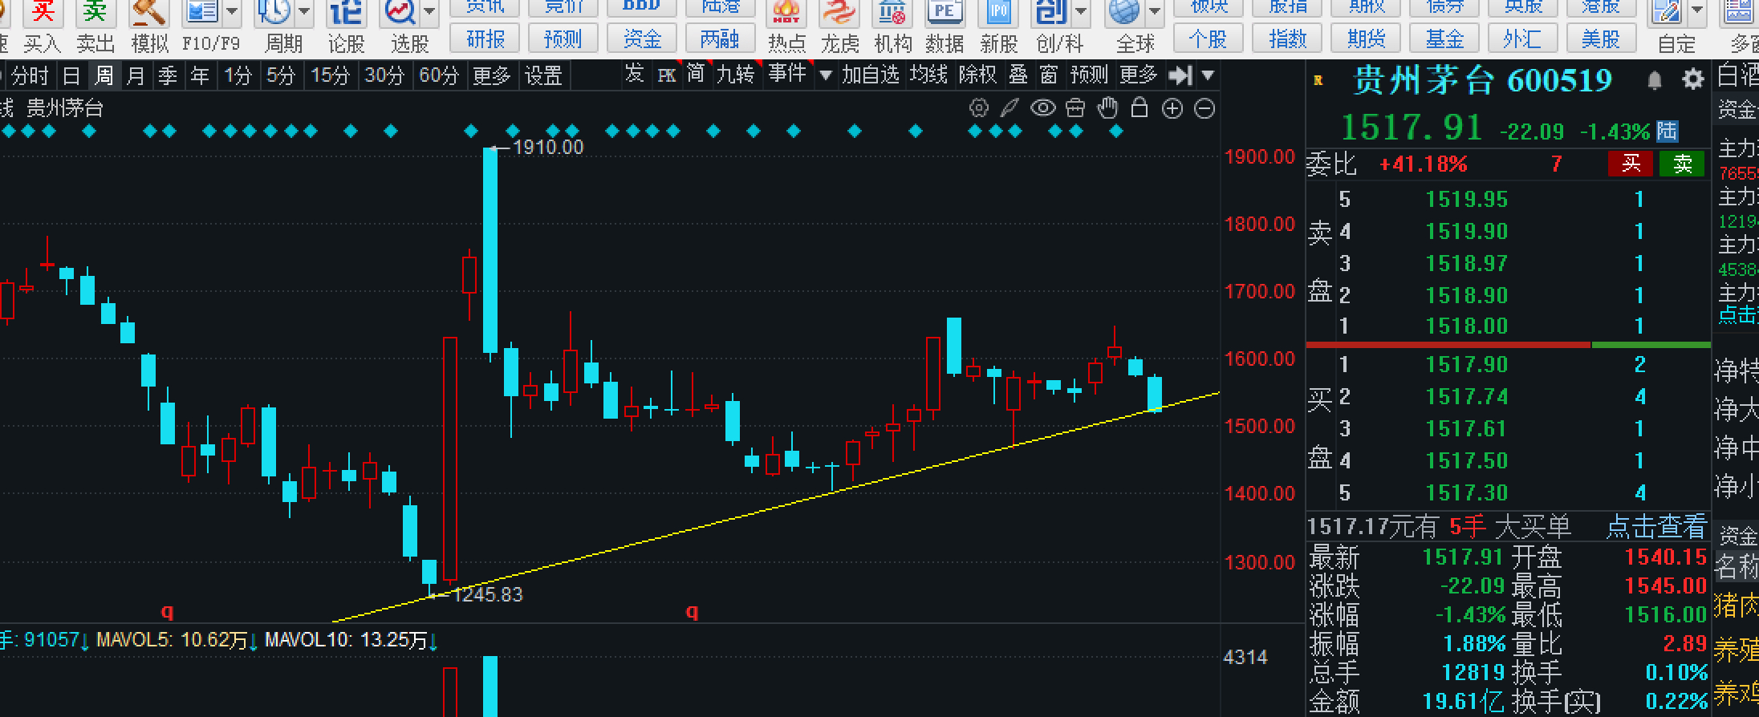Open the 论股 discussion icon

pyautogui.click(x=346, y=13)
